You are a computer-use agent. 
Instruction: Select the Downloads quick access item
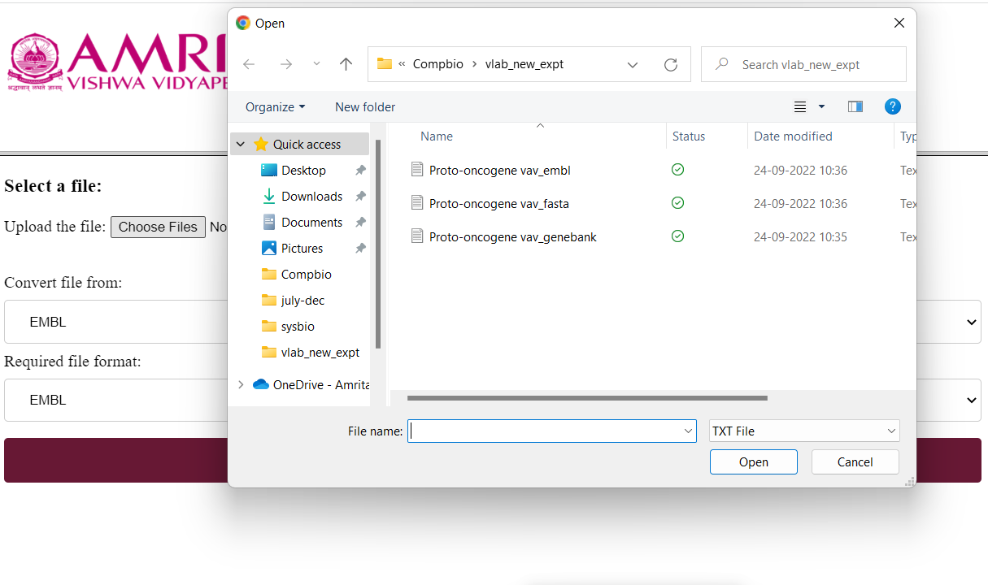coord(311,196)
